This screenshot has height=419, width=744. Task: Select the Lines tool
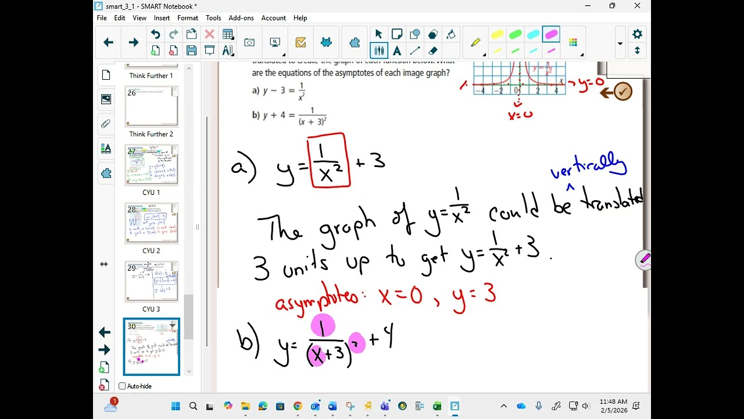click(x=415, y=51)
